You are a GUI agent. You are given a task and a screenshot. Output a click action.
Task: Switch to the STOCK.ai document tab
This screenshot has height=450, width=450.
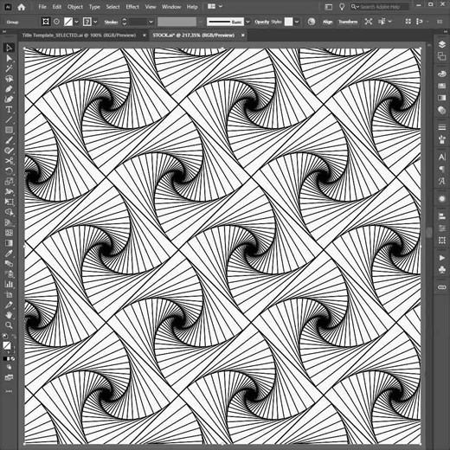pyautogui.click(x=194, y=35)
